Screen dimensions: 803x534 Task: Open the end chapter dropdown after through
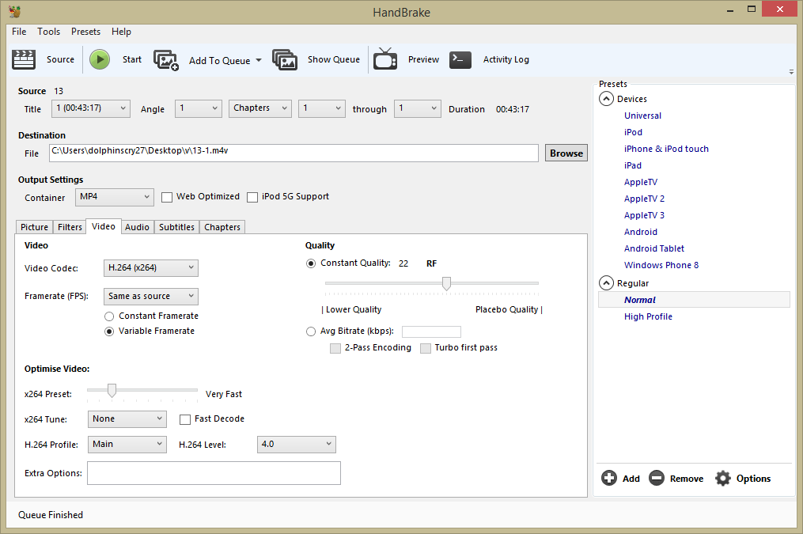(418, 108)
